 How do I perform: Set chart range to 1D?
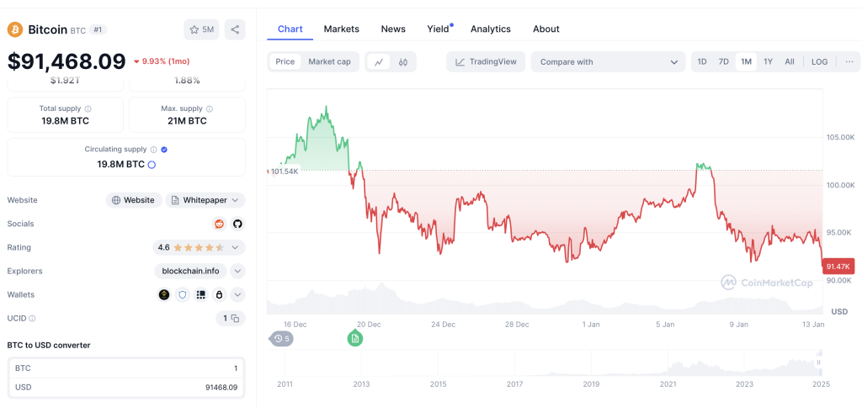pyautogui.click(x=702, y=62)
